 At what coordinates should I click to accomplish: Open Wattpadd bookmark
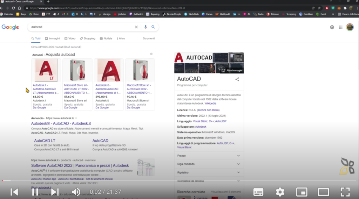click(223, 14)
